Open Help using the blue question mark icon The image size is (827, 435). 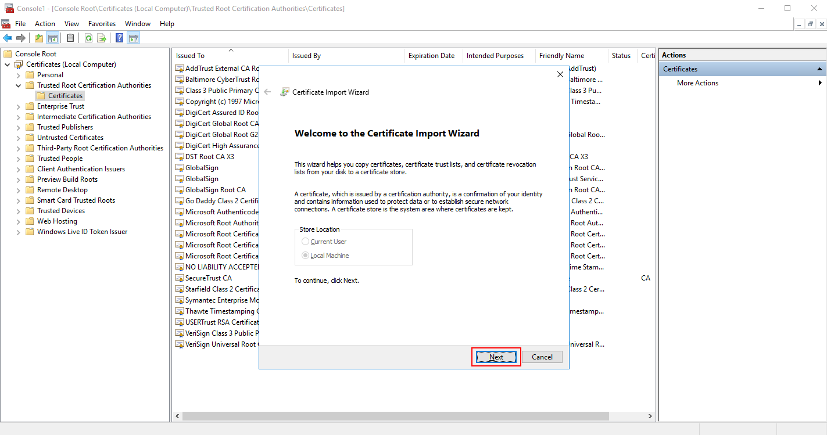(x=119, y=37)
